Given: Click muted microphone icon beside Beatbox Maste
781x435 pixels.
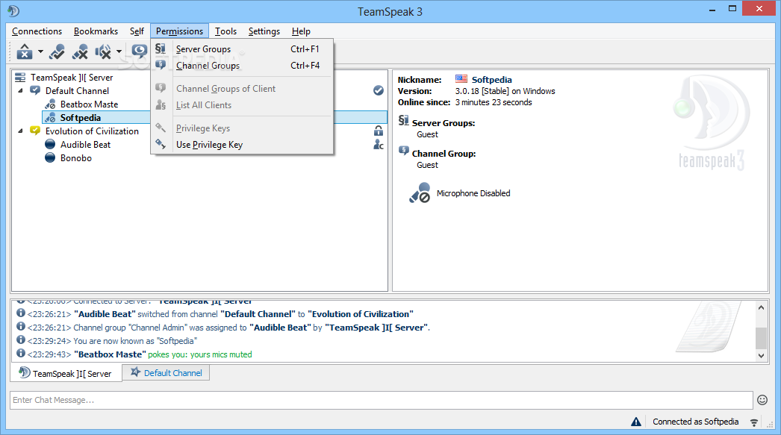Looking at the screenshot, I should pyautogui.click(x=50, y=104).
